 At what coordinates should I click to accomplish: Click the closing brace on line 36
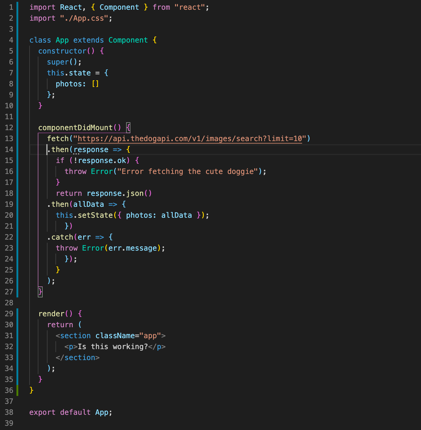click(31, 390)
